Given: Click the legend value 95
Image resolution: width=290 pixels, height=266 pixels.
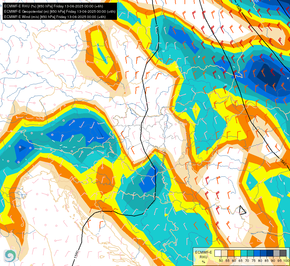Looking at the screenshot, I should tap(279, 261).
